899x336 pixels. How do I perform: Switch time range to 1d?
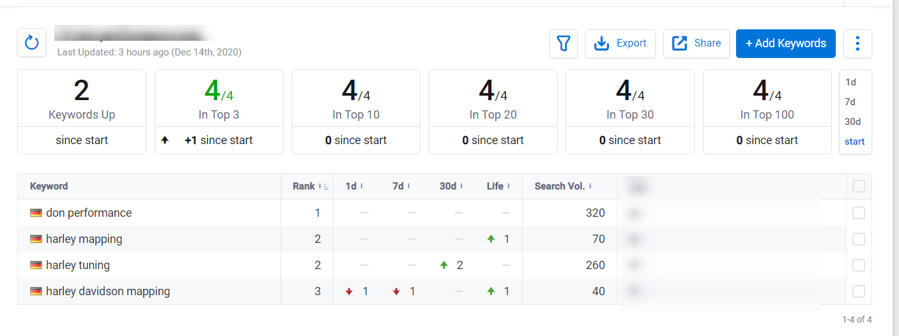point(850,82)
